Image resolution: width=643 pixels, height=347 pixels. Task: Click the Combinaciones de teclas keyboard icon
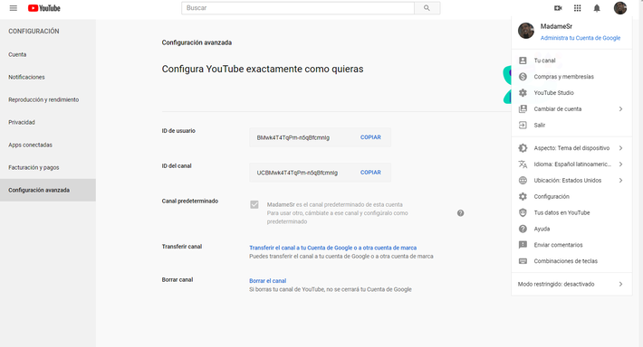[523, 261]
